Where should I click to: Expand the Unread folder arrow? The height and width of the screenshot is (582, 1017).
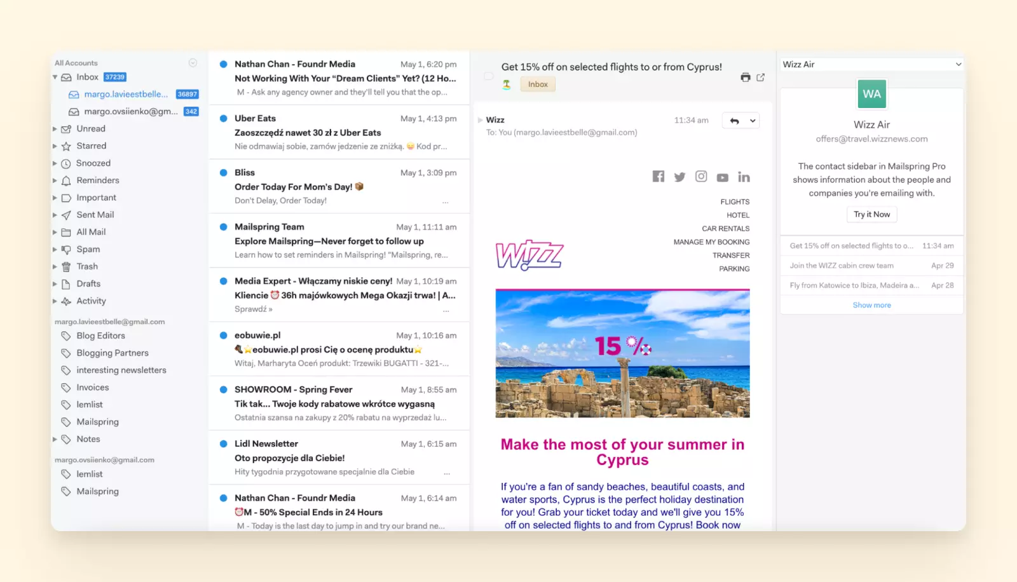coord(55,129)
